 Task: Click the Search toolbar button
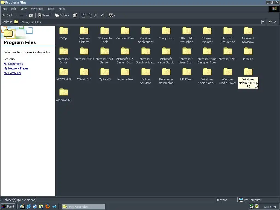(44, 15)
